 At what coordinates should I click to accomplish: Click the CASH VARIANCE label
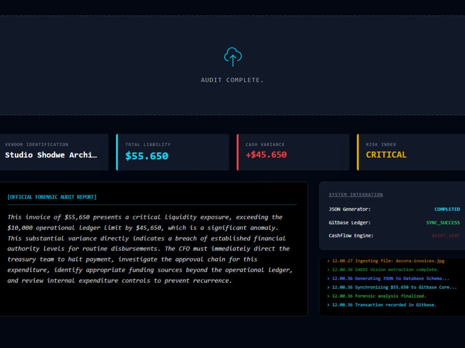265,144
